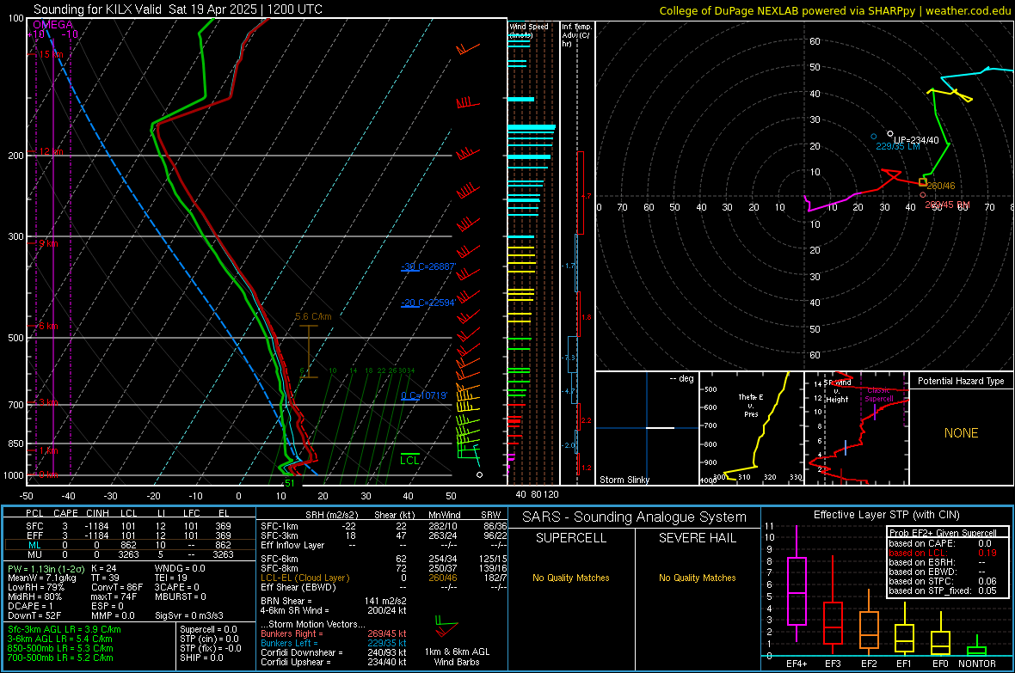Click the Inf. Temp. Adv. panel header
Screen dimensions: 1015x673
[x=576, y=35]
